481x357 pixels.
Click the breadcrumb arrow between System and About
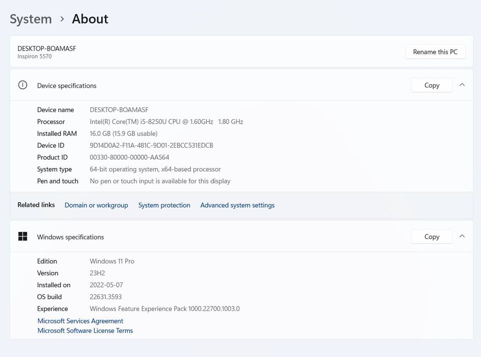click(62, 19)
